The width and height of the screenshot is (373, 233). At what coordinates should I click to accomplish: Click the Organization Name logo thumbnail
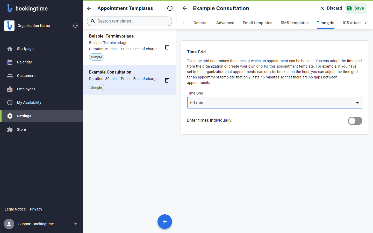point(9,26)
